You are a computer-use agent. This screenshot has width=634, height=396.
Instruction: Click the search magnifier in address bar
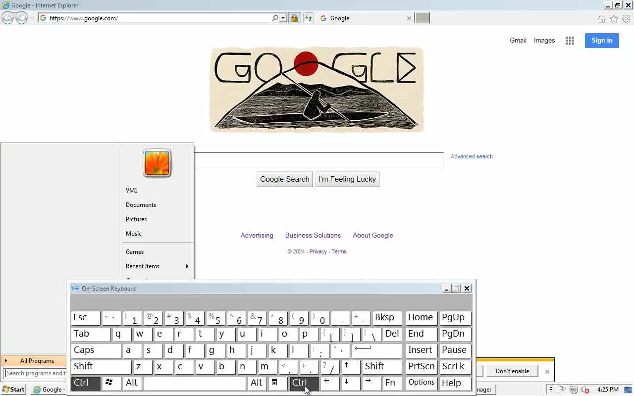(x=275, y=18)
